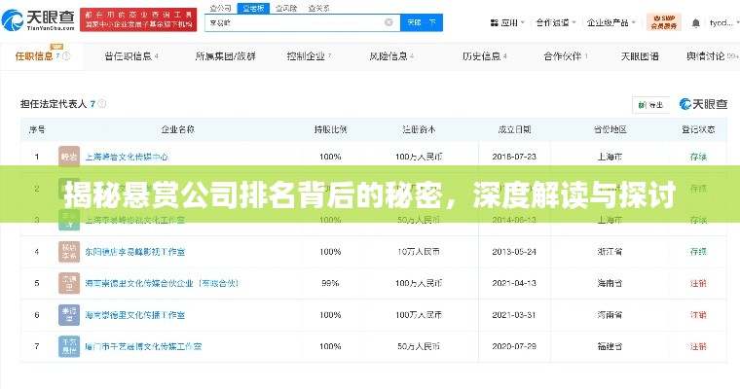Click the 福建省 region cell
Screen dimensions: 740x389
[x=610, y=346]
